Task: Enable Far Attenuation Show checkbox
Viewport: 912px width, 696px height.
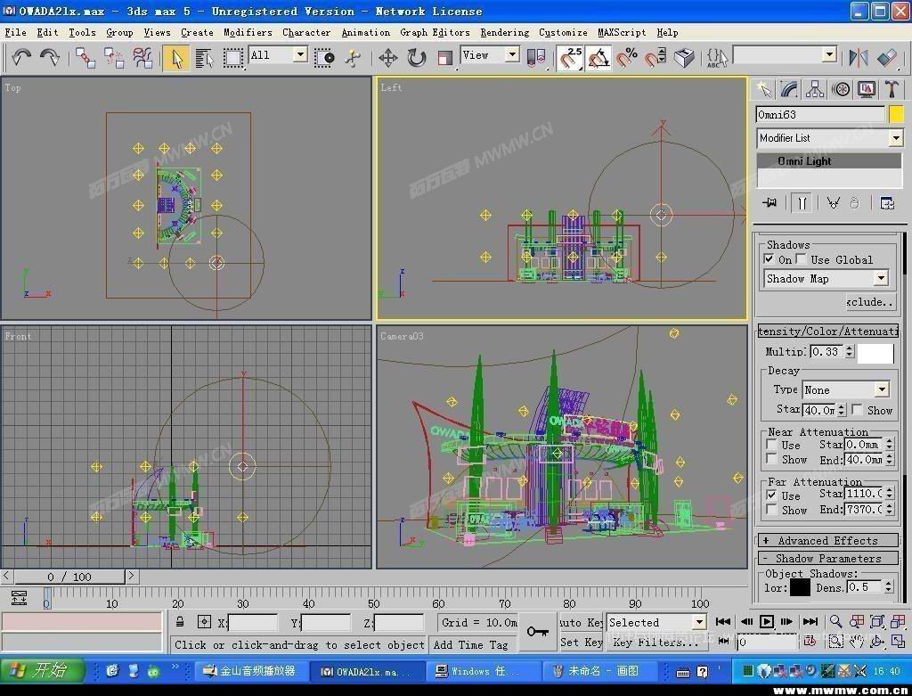Action: (772, 510)
